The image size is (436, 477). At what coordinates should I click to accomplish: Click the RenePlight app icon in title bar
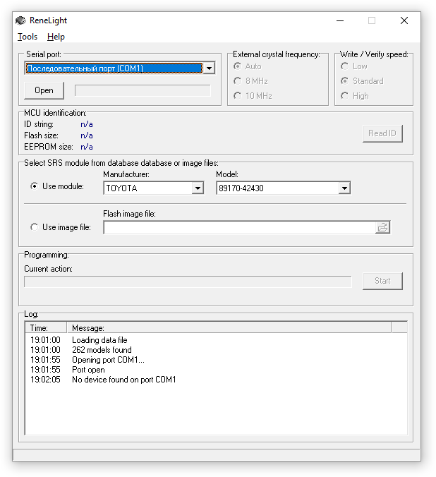click(x=21, y=20)
